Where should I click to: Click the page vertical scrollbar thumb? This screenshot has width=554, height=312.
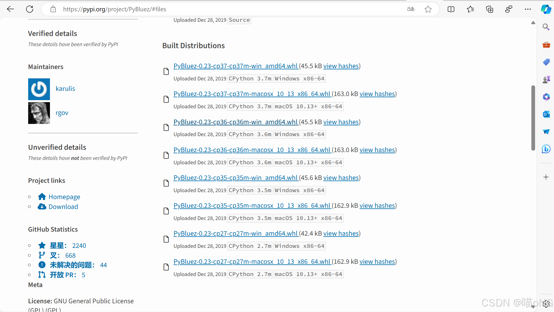[x=533, y=118]
